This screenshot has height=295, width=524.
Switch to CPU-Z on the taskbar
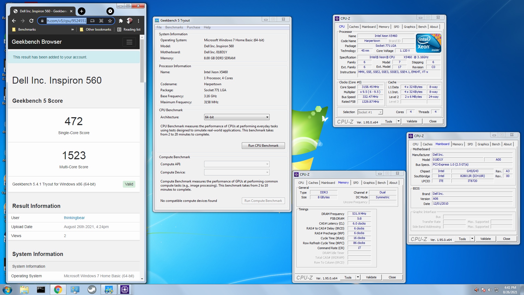point(125,290)
